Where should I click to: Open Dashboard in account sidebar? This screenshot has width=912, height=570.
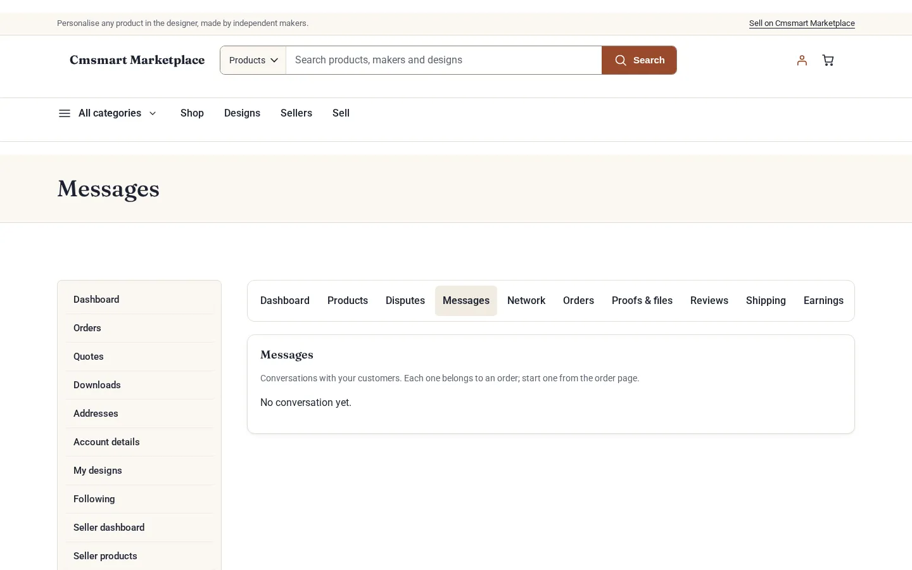139,300
